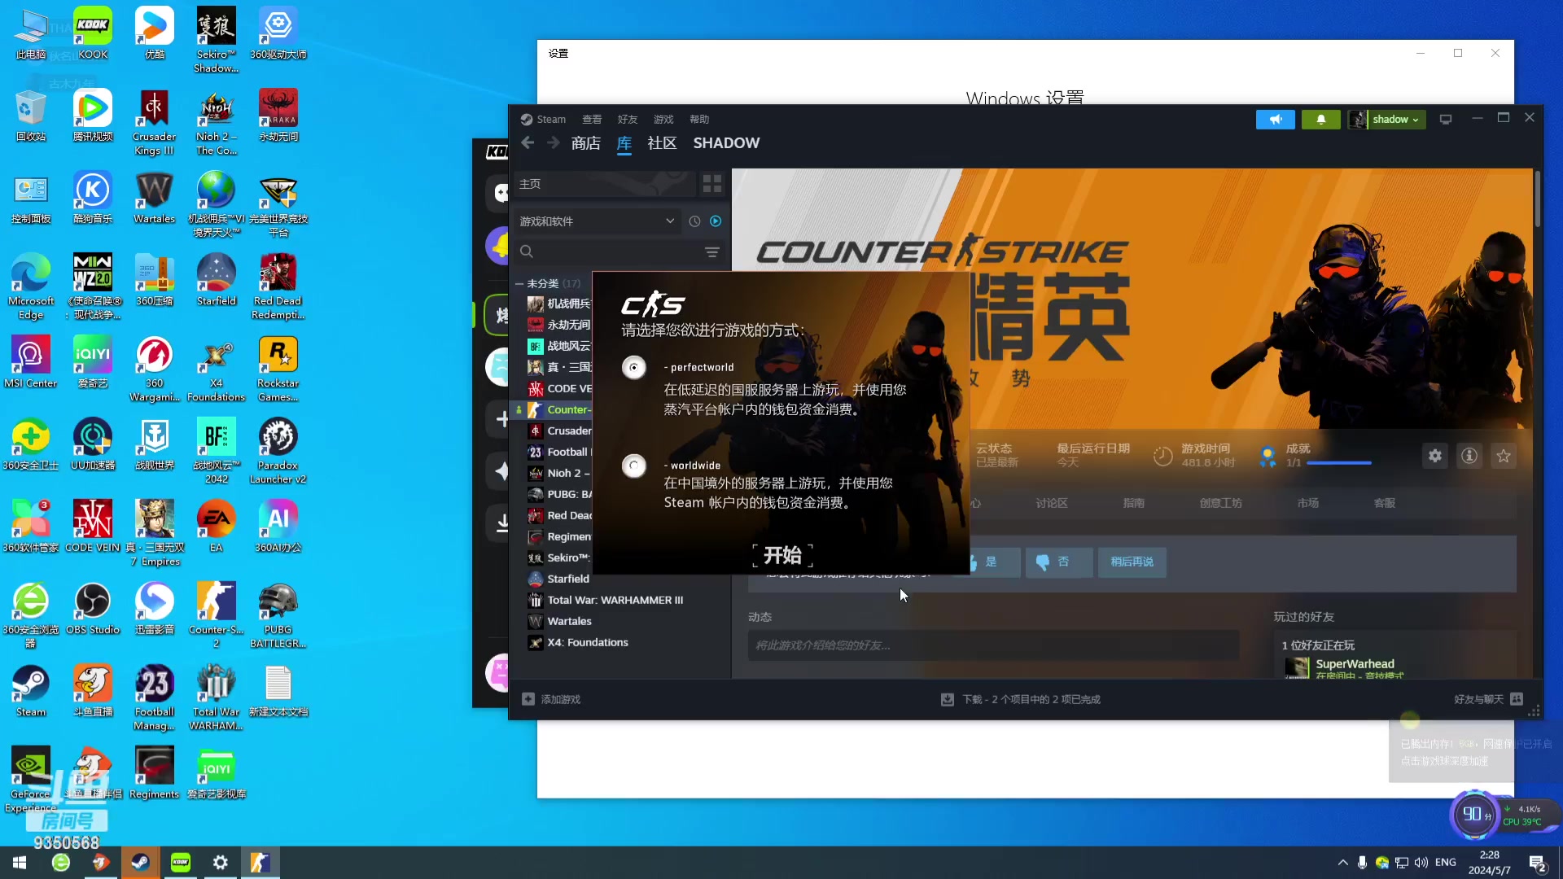Open the Starfield desktop icon

[217, 281]
